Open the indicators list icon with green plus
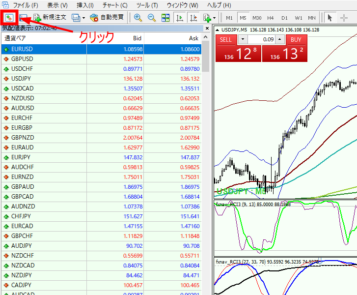The image size is (357, 295). [207, 18]
